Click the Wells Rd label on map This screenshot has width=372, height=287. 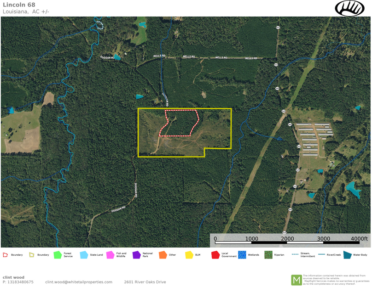188,57
